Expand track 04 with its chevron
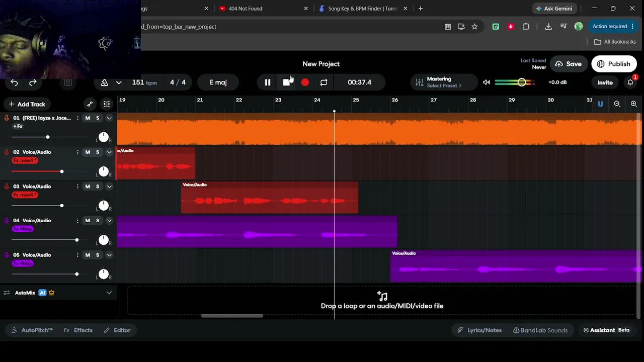The image size is (644, 362). (x=109, y=221)
